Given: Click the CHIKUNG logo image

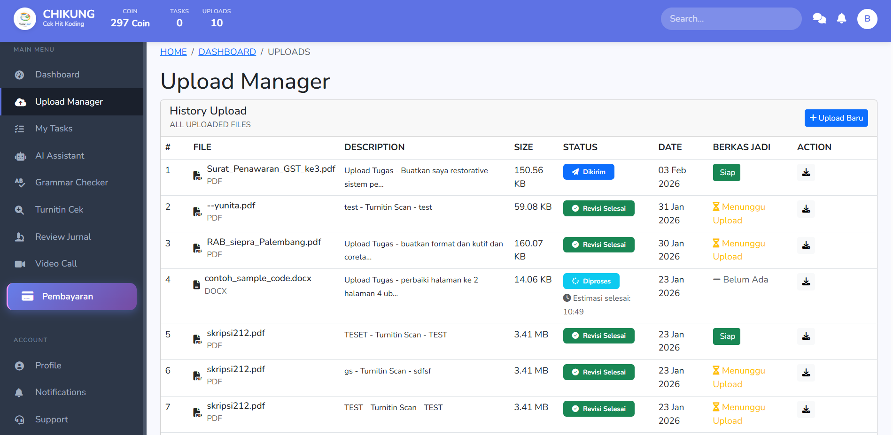Looking at the screenshot, I should tap(25, 19).
